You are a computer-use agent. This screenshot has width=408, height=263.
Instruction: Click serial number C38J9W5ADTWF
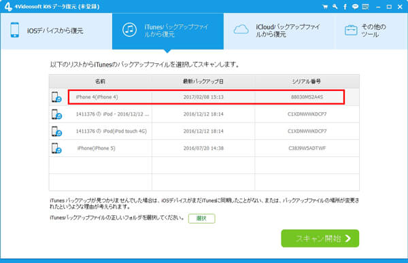[307, 148]
